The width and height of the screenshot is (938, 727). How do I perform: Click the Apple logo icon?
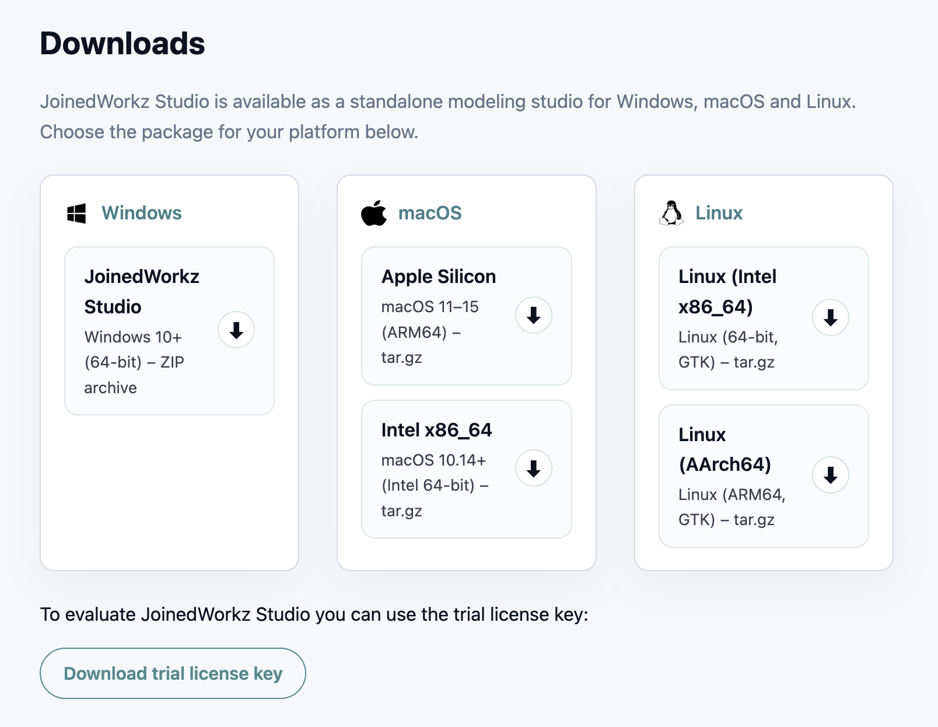[x=374, y=213]
